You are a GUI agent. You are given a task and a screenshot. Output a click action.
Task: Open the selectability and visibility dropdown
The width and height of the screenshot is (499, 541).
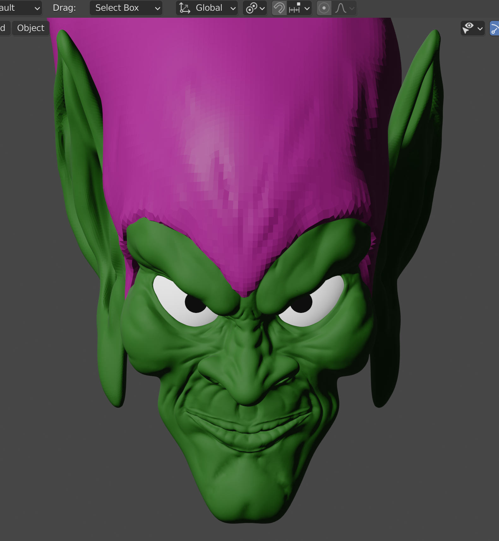pyautogui.click(x=472, y=28)
